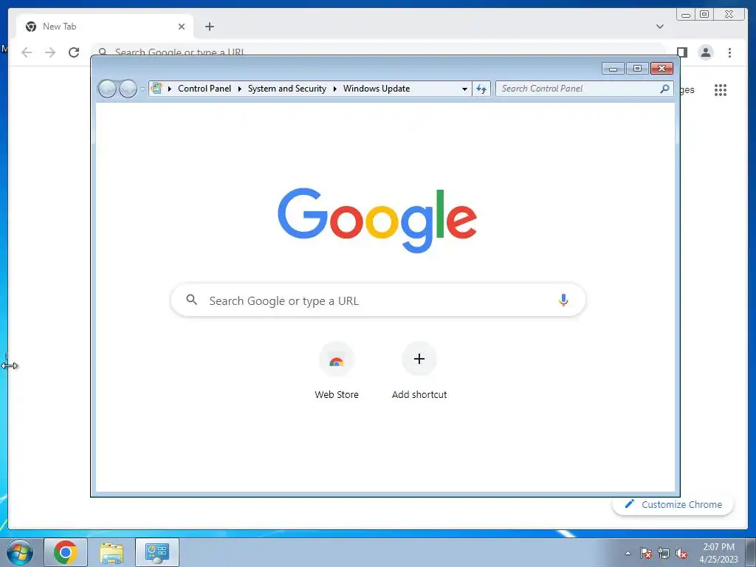Show hidden tray icons arrow
Viewport: 756px width, 567px height.
point(628,553)
